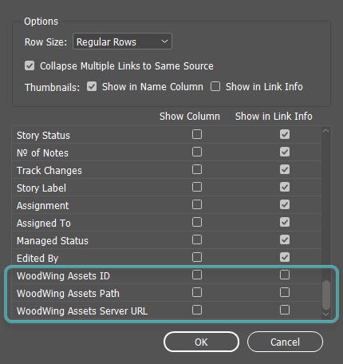Screen dimensions: 343x364
Task: Uncheck Show in Link Info for Track Changes
Action: coord(285,169)
